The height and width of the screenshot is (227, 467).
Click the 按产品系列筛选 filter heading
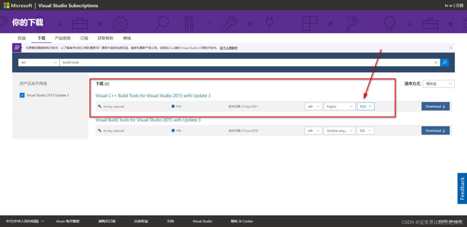pyautogui.click(x=33, y=84)
